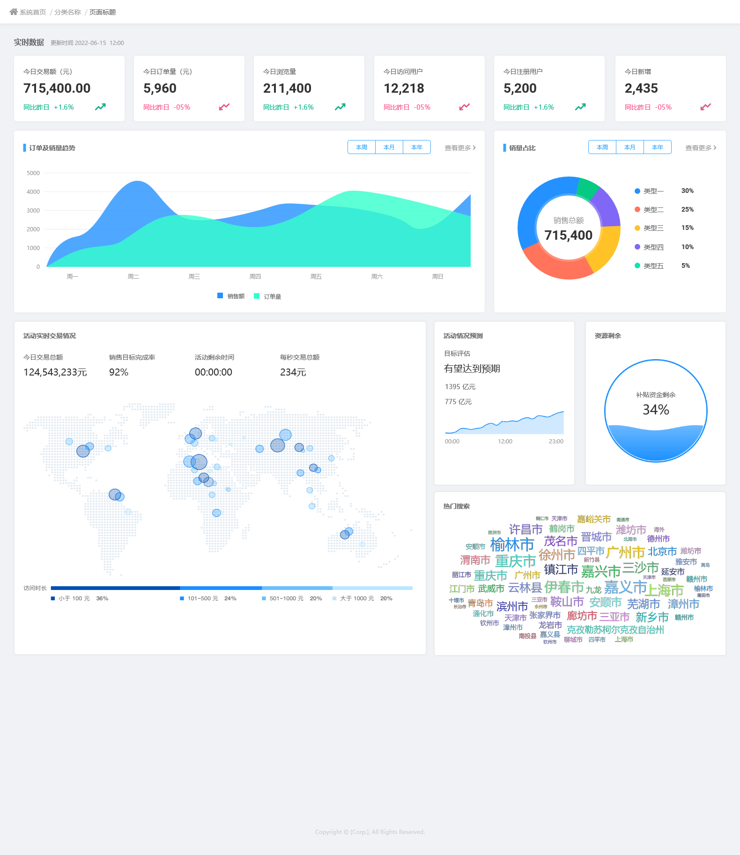The image size is (740, 855).
Task: Open 查看更多 in 订单及销量趋势 panel
Action: point(460,148)
